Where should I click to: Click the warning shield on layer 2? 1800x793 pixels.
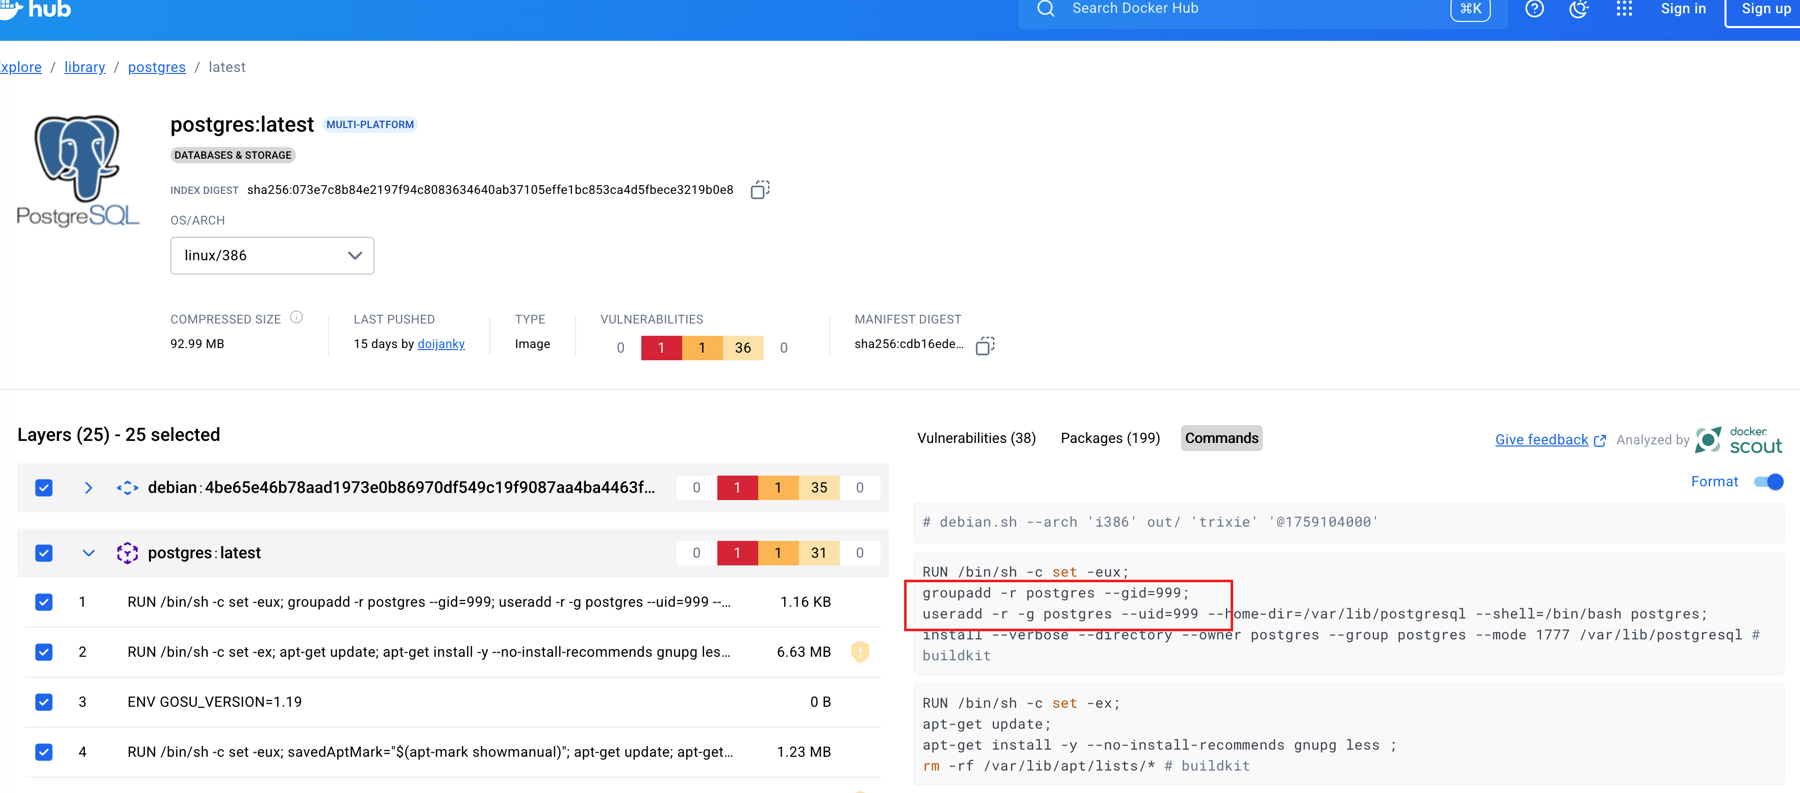click(x=860, y=652)
